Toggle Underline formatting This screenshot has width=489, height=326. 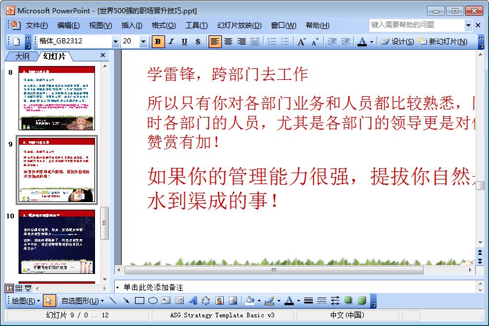point(184,42)
